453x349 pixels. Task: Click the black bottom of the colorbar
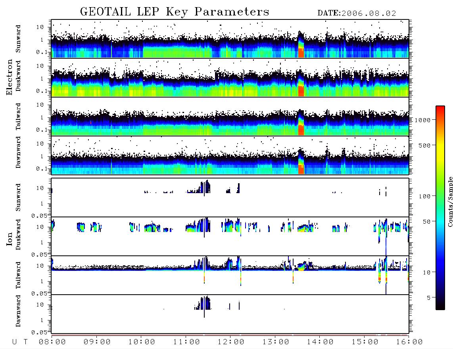tap(440, 305)
